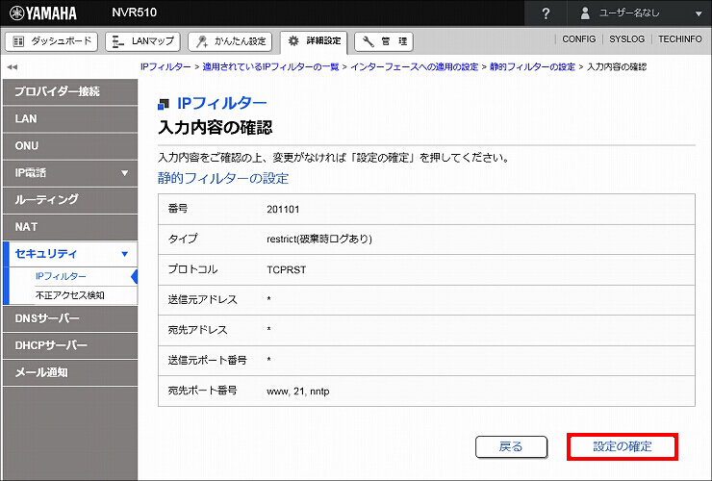Viewport: 712px width, 481px height.
Task: Go to インターフェースへの適用の設定 breadcrumb
Action: [x=414, y=66]
